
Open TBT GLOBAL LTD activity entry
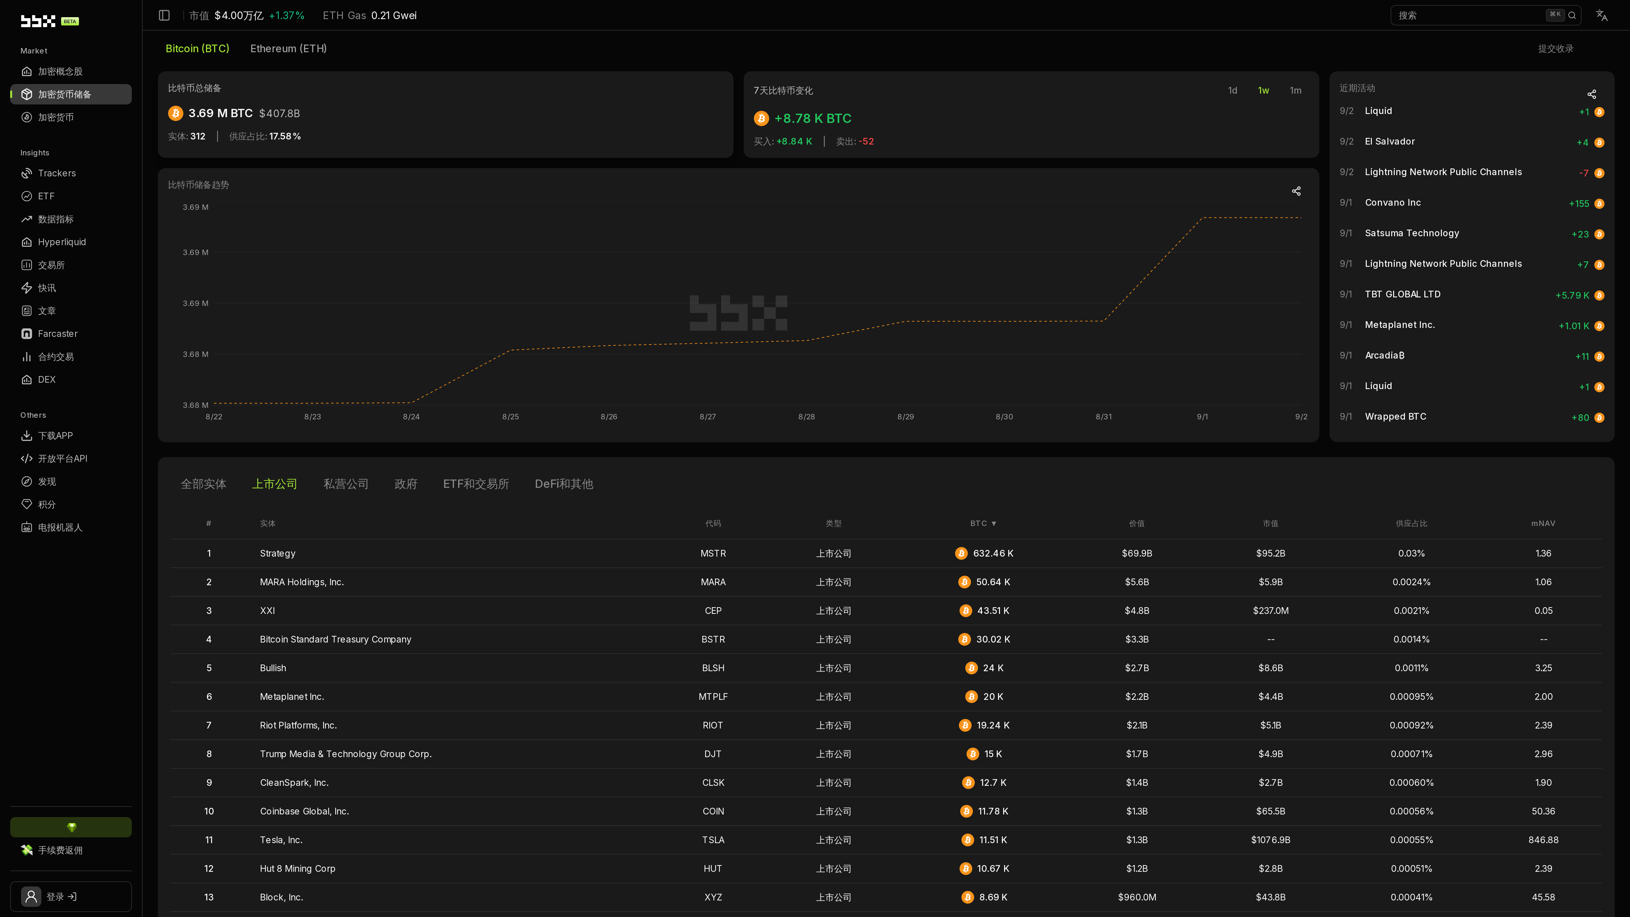pyautogui.click(x=1471, y=295)
